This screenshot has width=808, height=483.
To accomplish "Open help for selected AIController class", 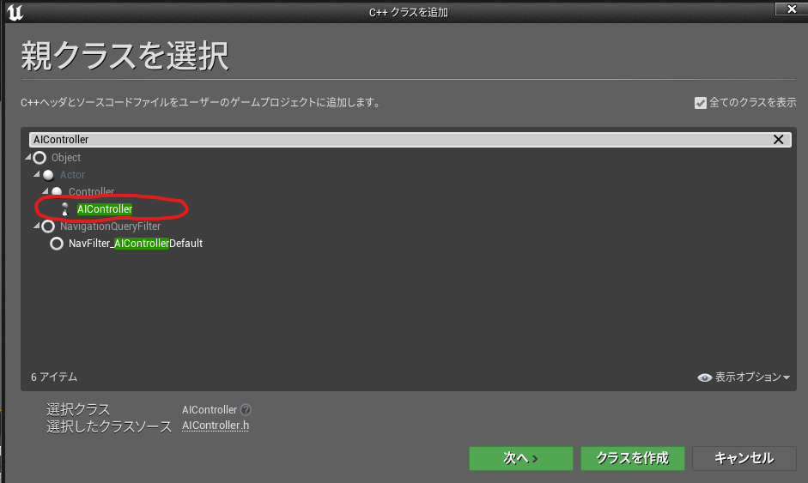I will tap(246, 410).
